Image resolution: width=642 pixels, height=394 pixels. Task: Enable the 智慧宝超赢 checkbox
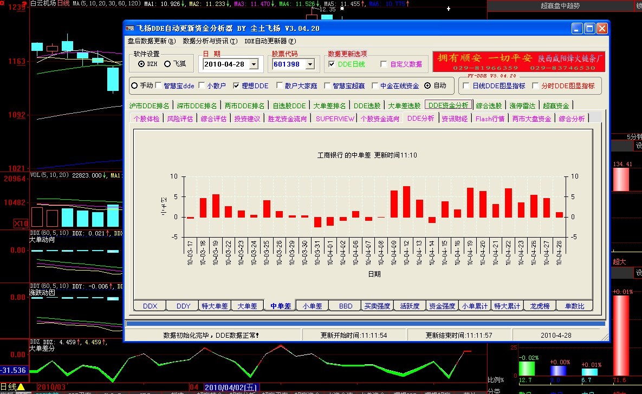(x=327, y=86)
